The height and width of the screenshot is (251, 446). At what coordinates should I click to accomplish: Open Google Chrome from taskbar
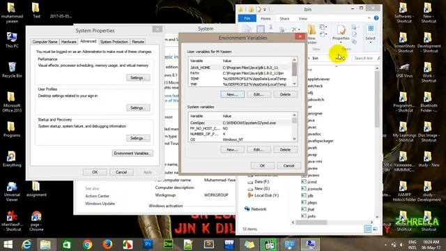pyautogui.click(x=87, y=245)
